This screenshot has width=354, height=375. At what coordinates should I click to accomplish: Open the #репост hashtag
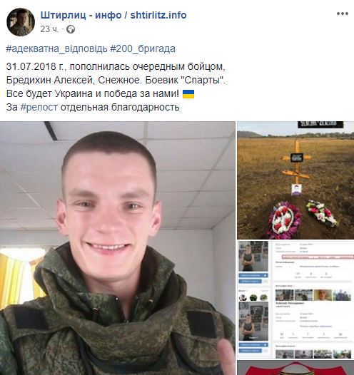tap(39, 108)
